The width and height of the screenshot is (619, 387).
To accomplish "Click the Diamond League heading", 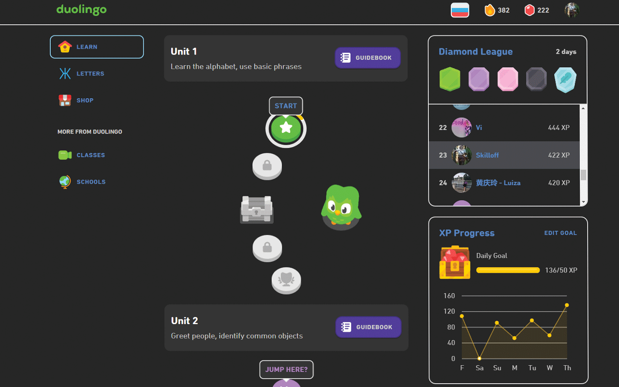I will coord(475,52).
